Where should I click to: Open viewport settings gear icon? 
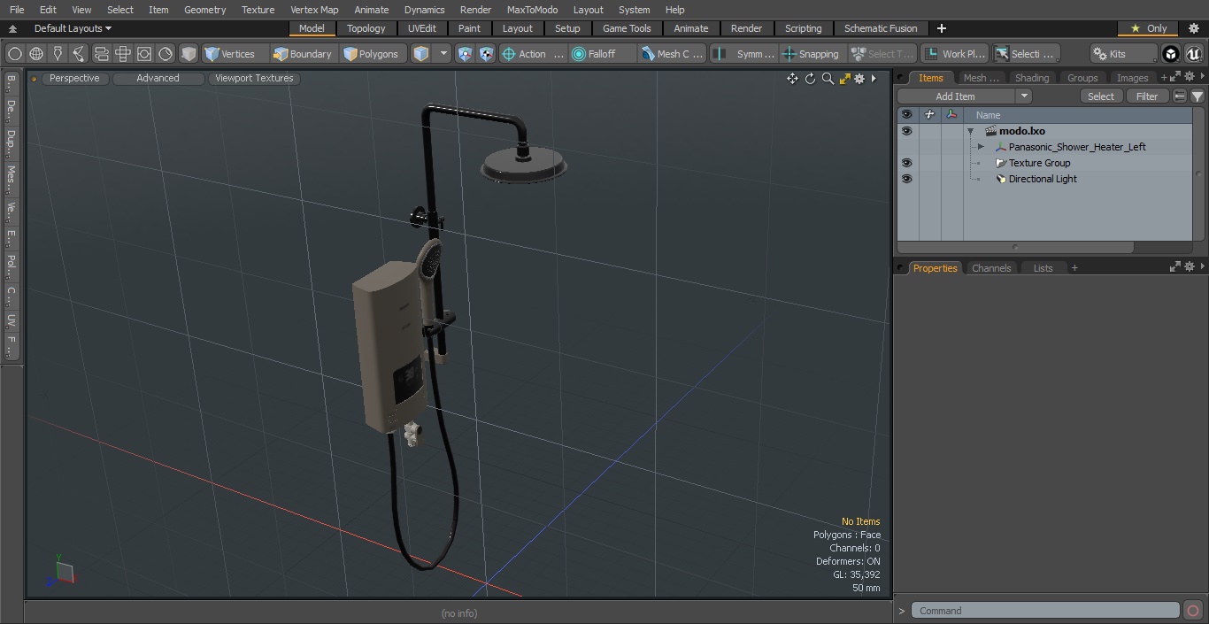[859, 78]
